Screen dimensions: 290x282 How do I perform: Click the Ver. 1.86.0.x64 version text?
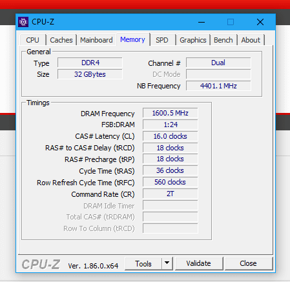click(x=93, y=266)
